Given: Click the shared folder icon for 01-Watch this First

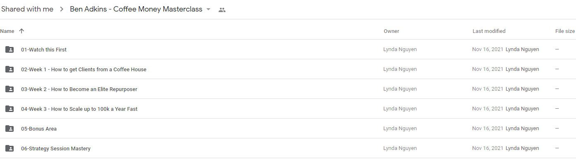Looking at the screenshot, I should pyautogui.click(x=10, y=49).
